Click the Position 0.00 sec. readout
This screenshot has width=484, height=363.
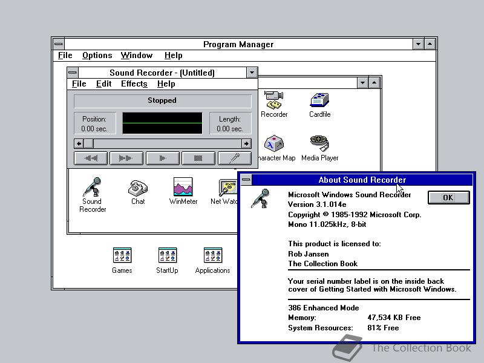(x=95, y=123)
